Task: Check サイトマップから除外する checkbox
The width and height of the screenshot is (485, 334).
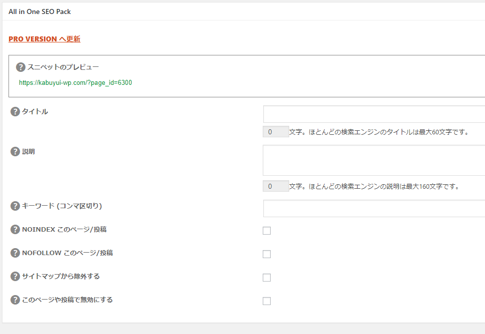Action: (267, 278)
